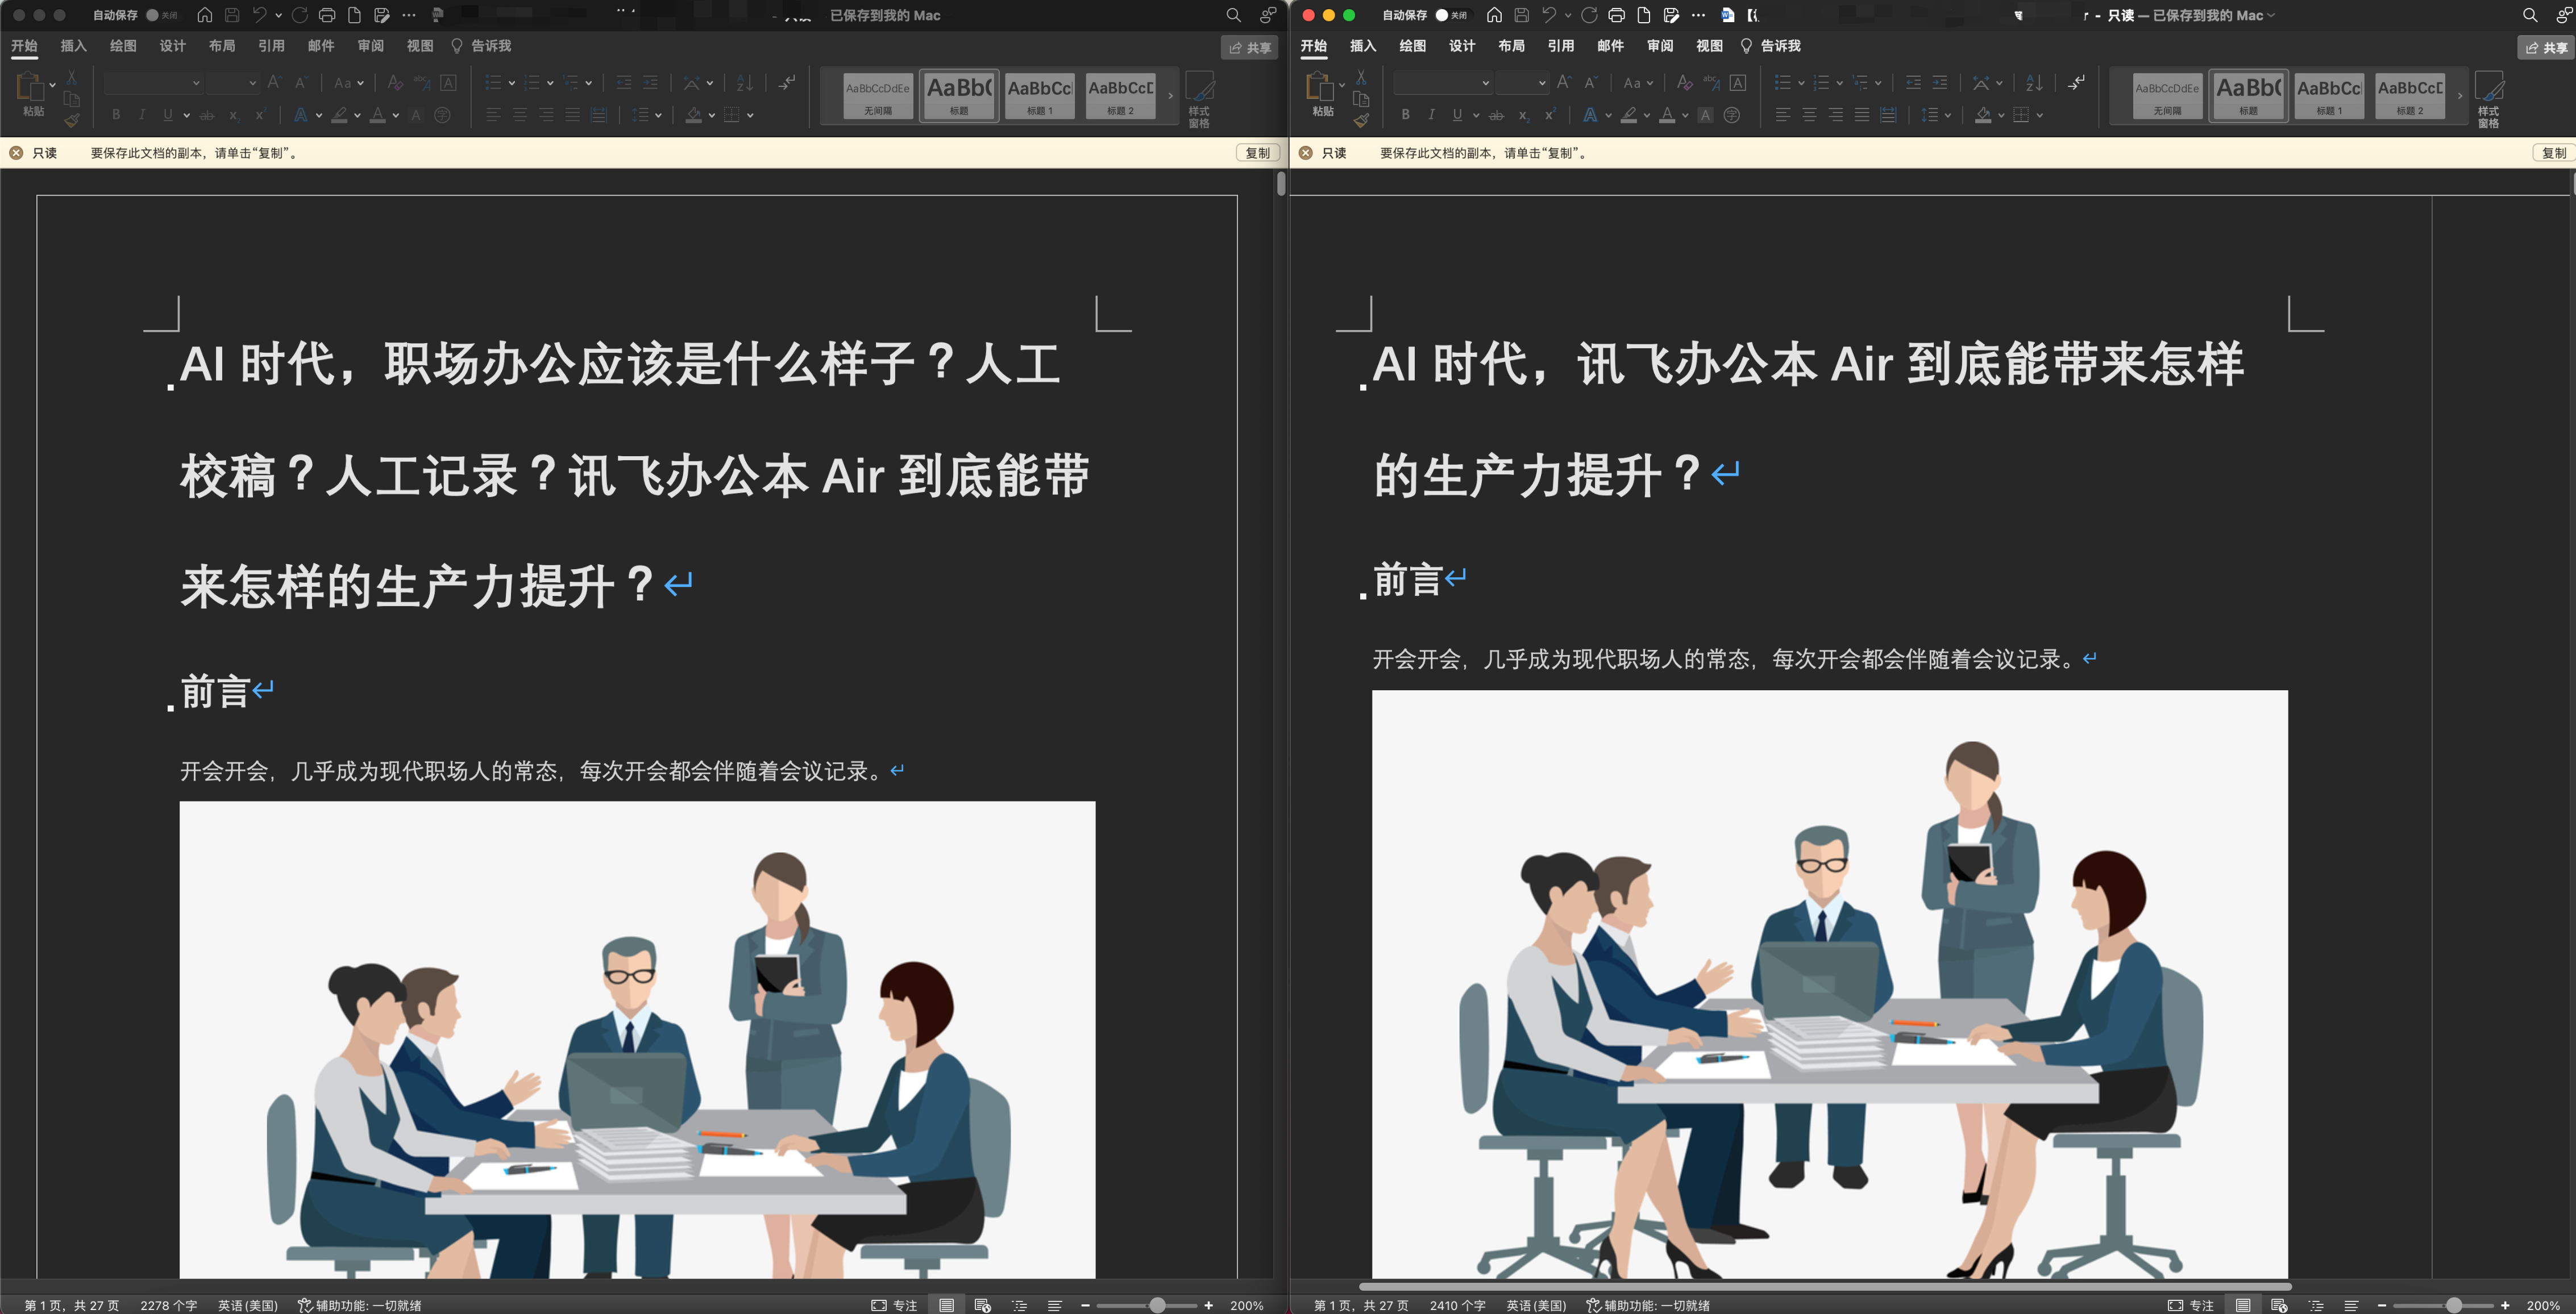This screenshot has height=1314, width=2576.
Task: Click Share button in right window
Action: (2545, 47)
